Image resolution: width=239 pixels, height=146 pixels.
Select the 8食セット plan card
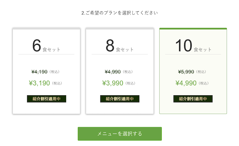coord(120,71)
